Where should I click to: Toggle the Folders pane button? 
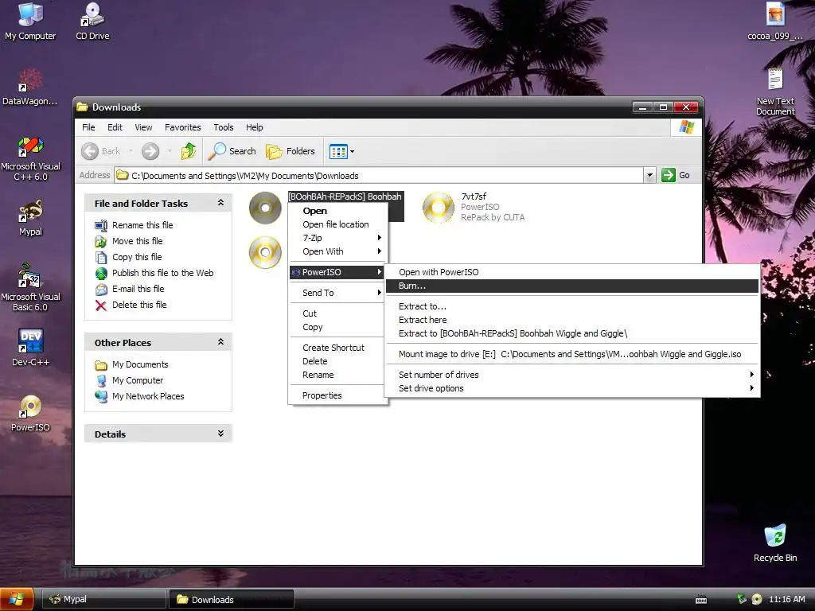tap(291, 151)
